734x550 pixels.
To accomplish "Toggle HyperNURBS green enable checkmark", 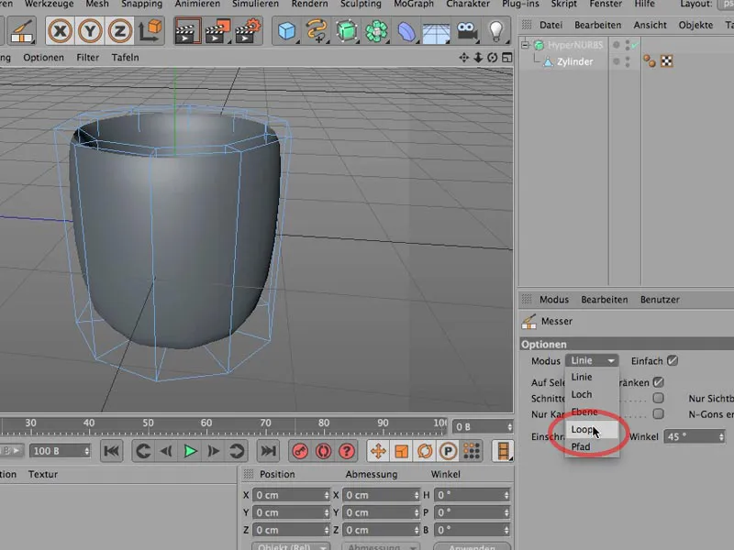I will click(635, 45).
